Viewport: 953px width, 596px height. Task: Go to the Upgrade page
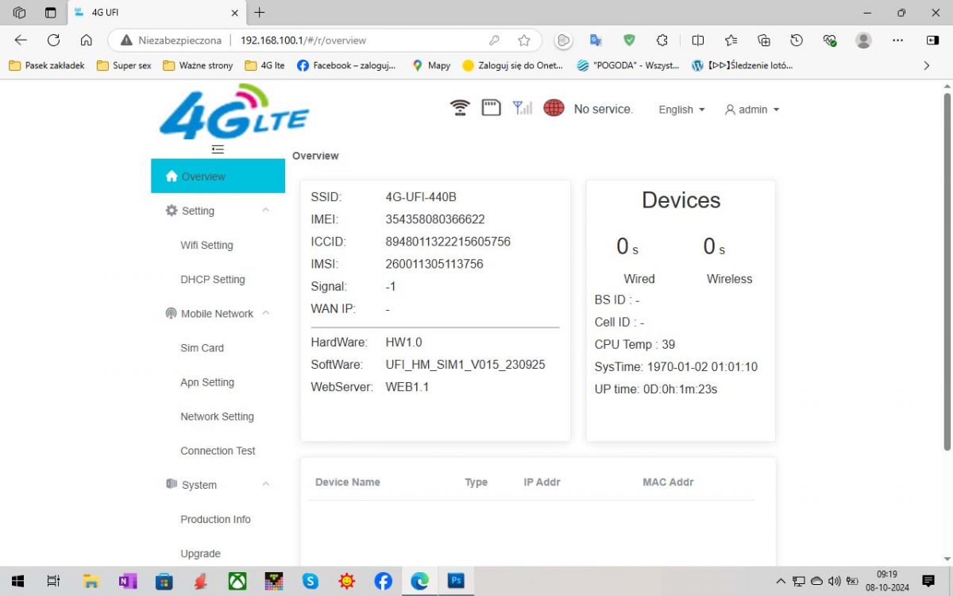pyautogui.click(x=200, y=553)
